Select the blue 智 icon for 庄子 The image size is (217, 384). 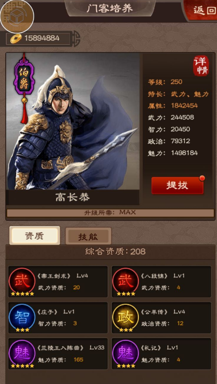click(22, 317)
